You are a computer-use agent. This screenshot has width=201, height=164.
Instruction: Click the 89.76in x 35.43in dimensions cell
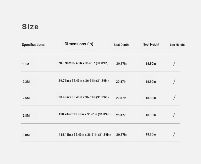pos(83,81)
